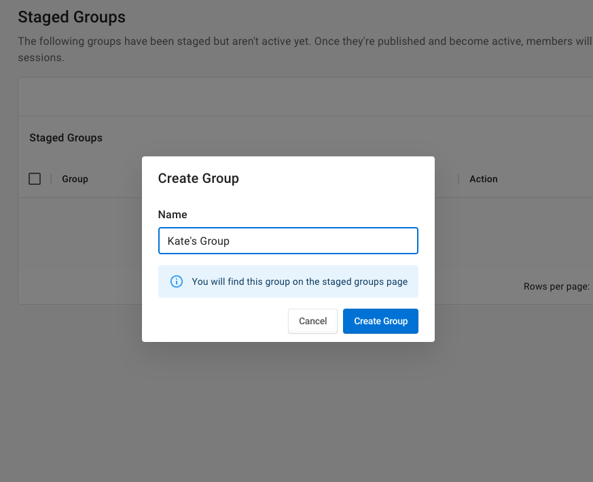Click the Staged Groups table title
This screenshot has width=593, height=482.
pyautogui.click(x=66, y=137)
